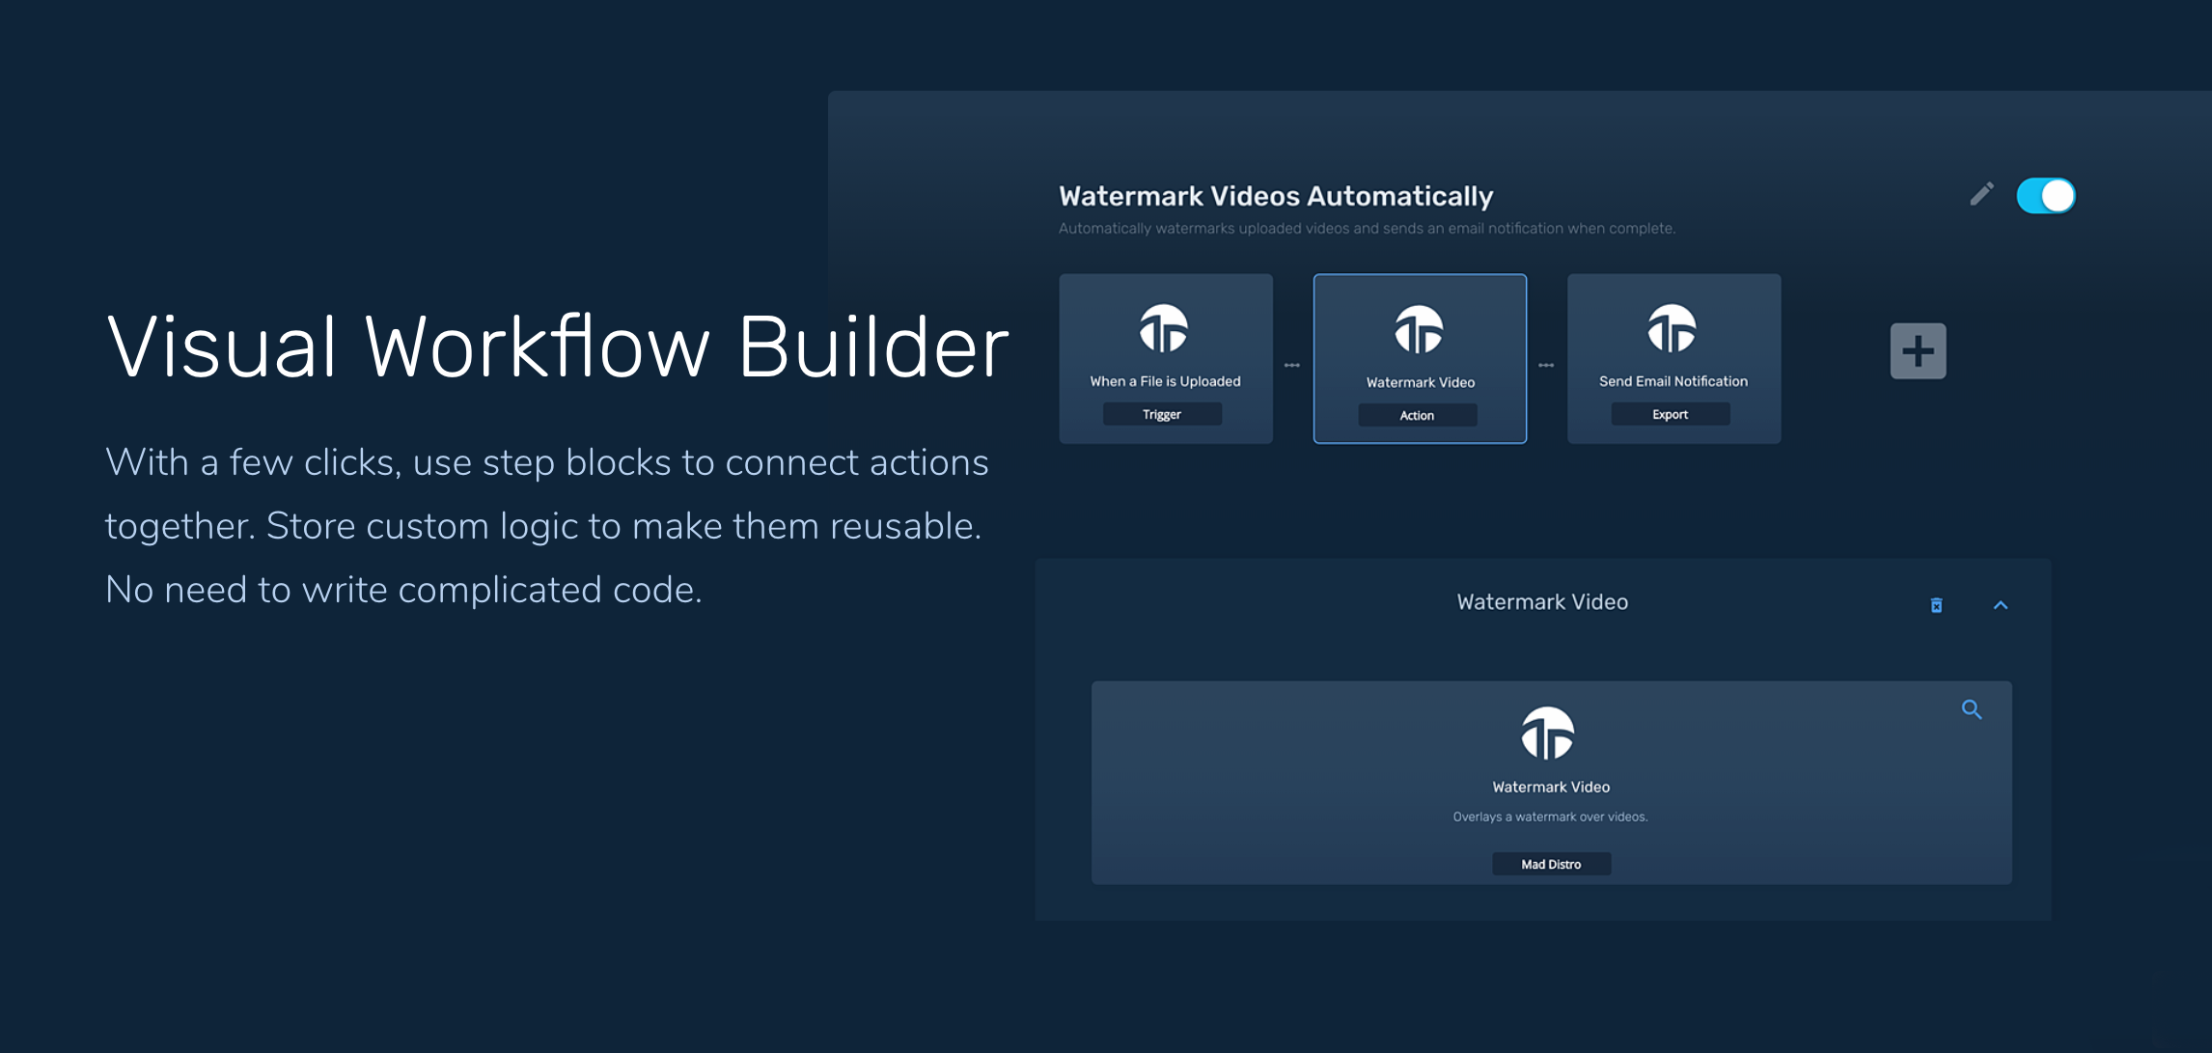Collapse the Watermark Video panel with chevron

point(2001,605)
